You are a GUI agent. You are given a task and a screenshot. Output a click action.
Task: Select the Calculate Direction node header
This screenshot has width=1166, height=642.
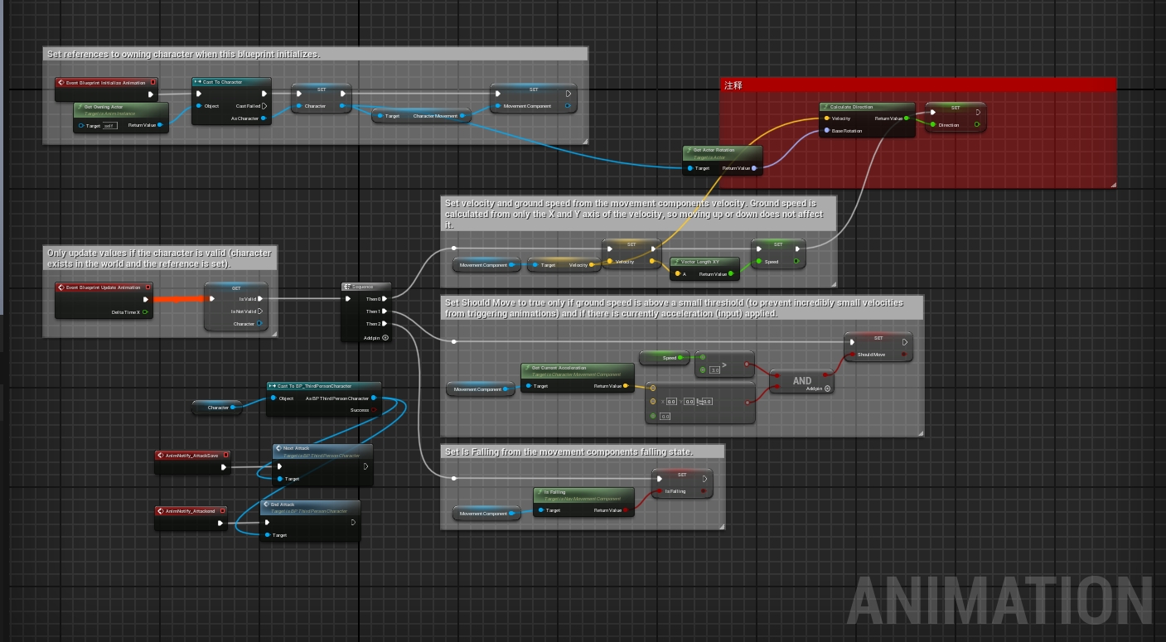click(867, 107)
